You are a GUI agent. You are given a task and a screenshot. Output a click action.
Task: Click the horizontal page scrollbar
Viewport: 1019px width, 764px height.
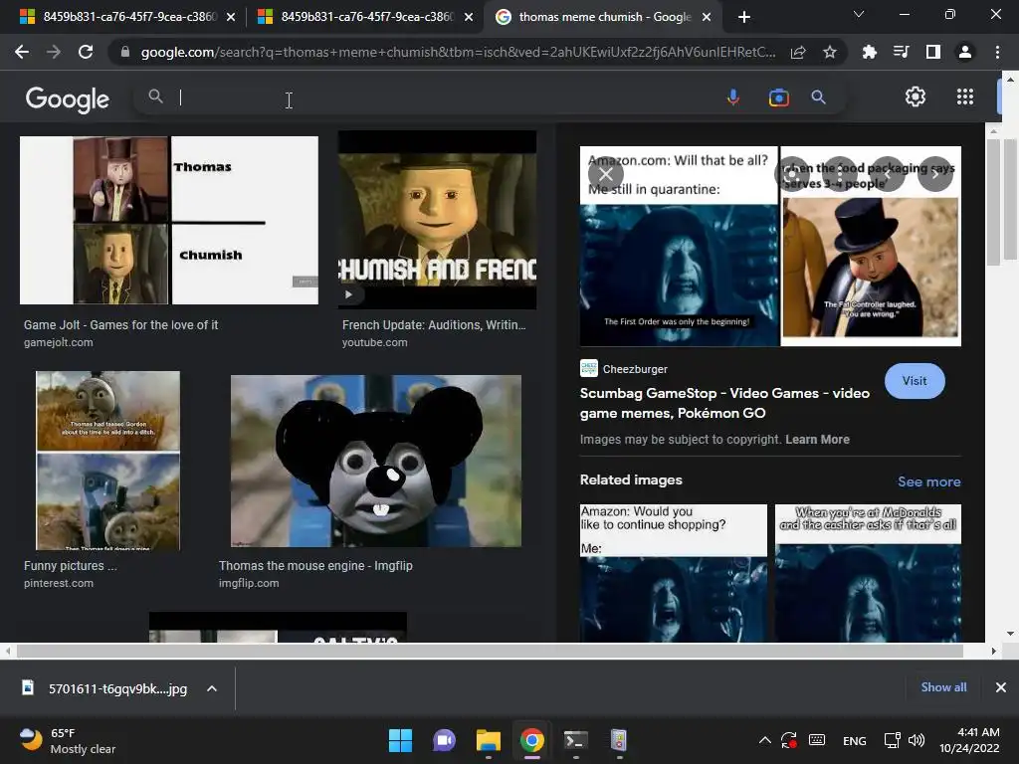[x=490, y=651]
